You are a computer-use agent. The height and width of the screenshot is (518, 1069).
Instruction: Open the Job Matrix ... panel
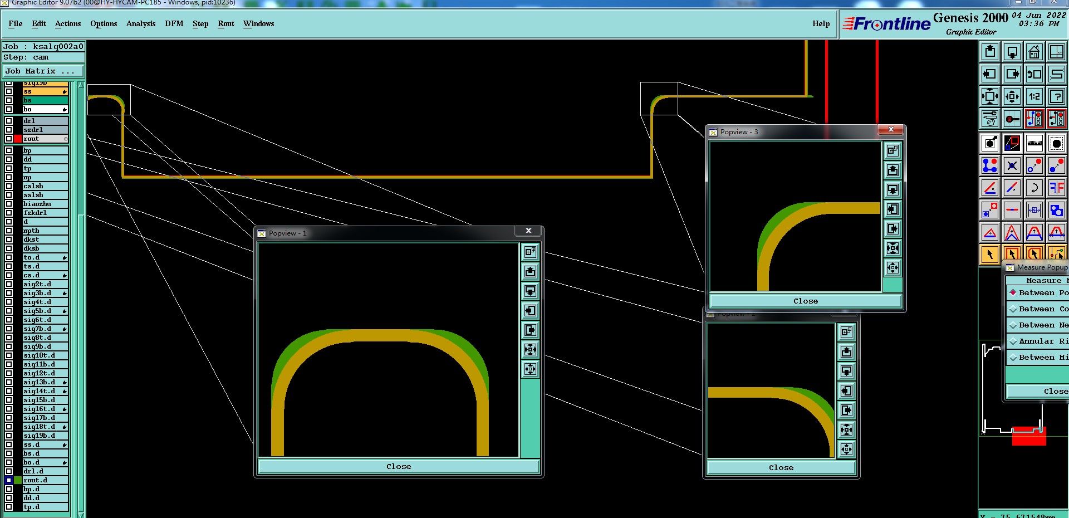click(x=43, y=71)
